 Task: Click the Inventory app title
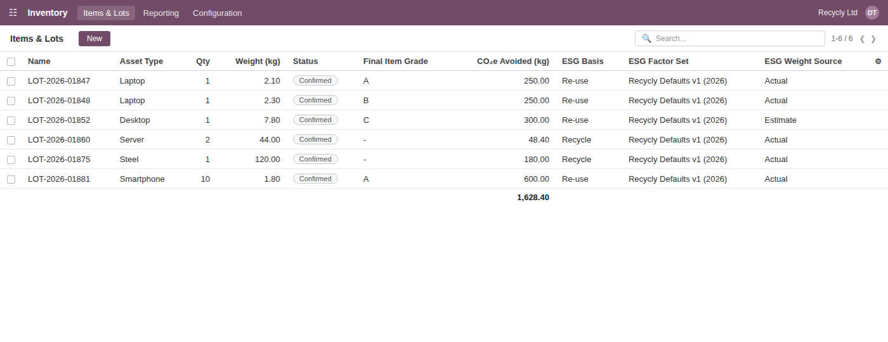pyautogui.click(x=48, y=13)
